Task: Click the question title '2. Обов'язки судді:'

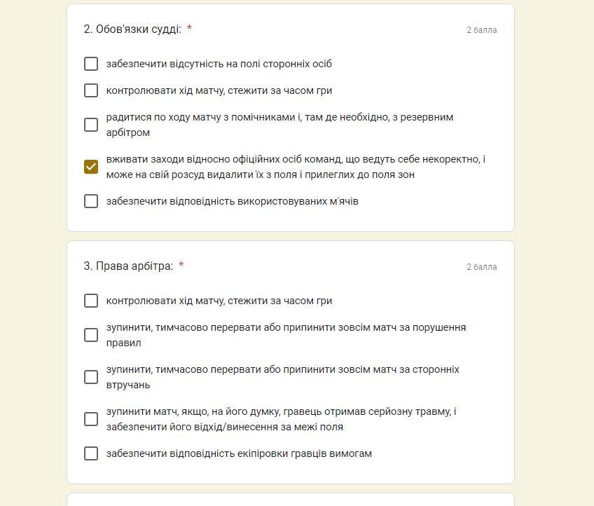Action: (x=132, y=29)
